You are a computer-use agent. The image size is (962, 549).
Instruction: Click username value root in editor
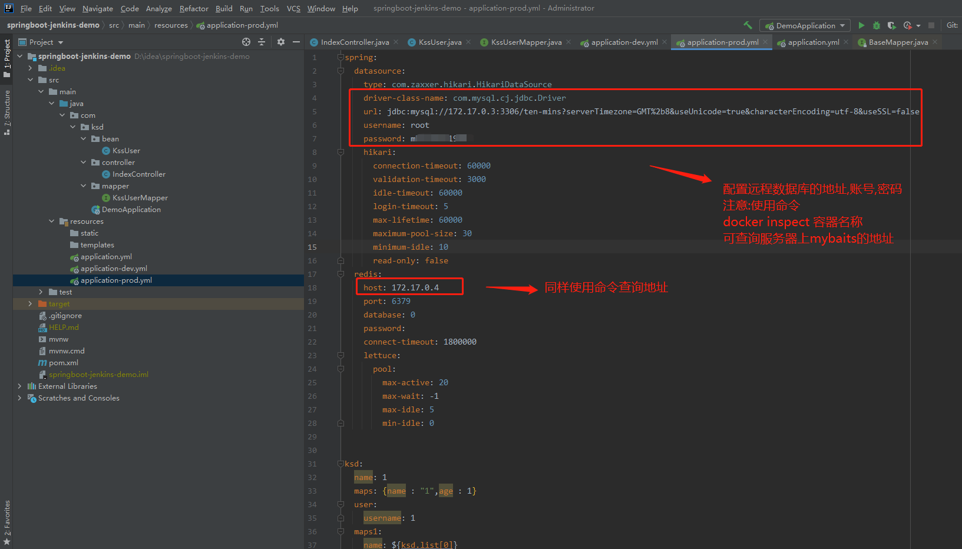tap(420, 125)
